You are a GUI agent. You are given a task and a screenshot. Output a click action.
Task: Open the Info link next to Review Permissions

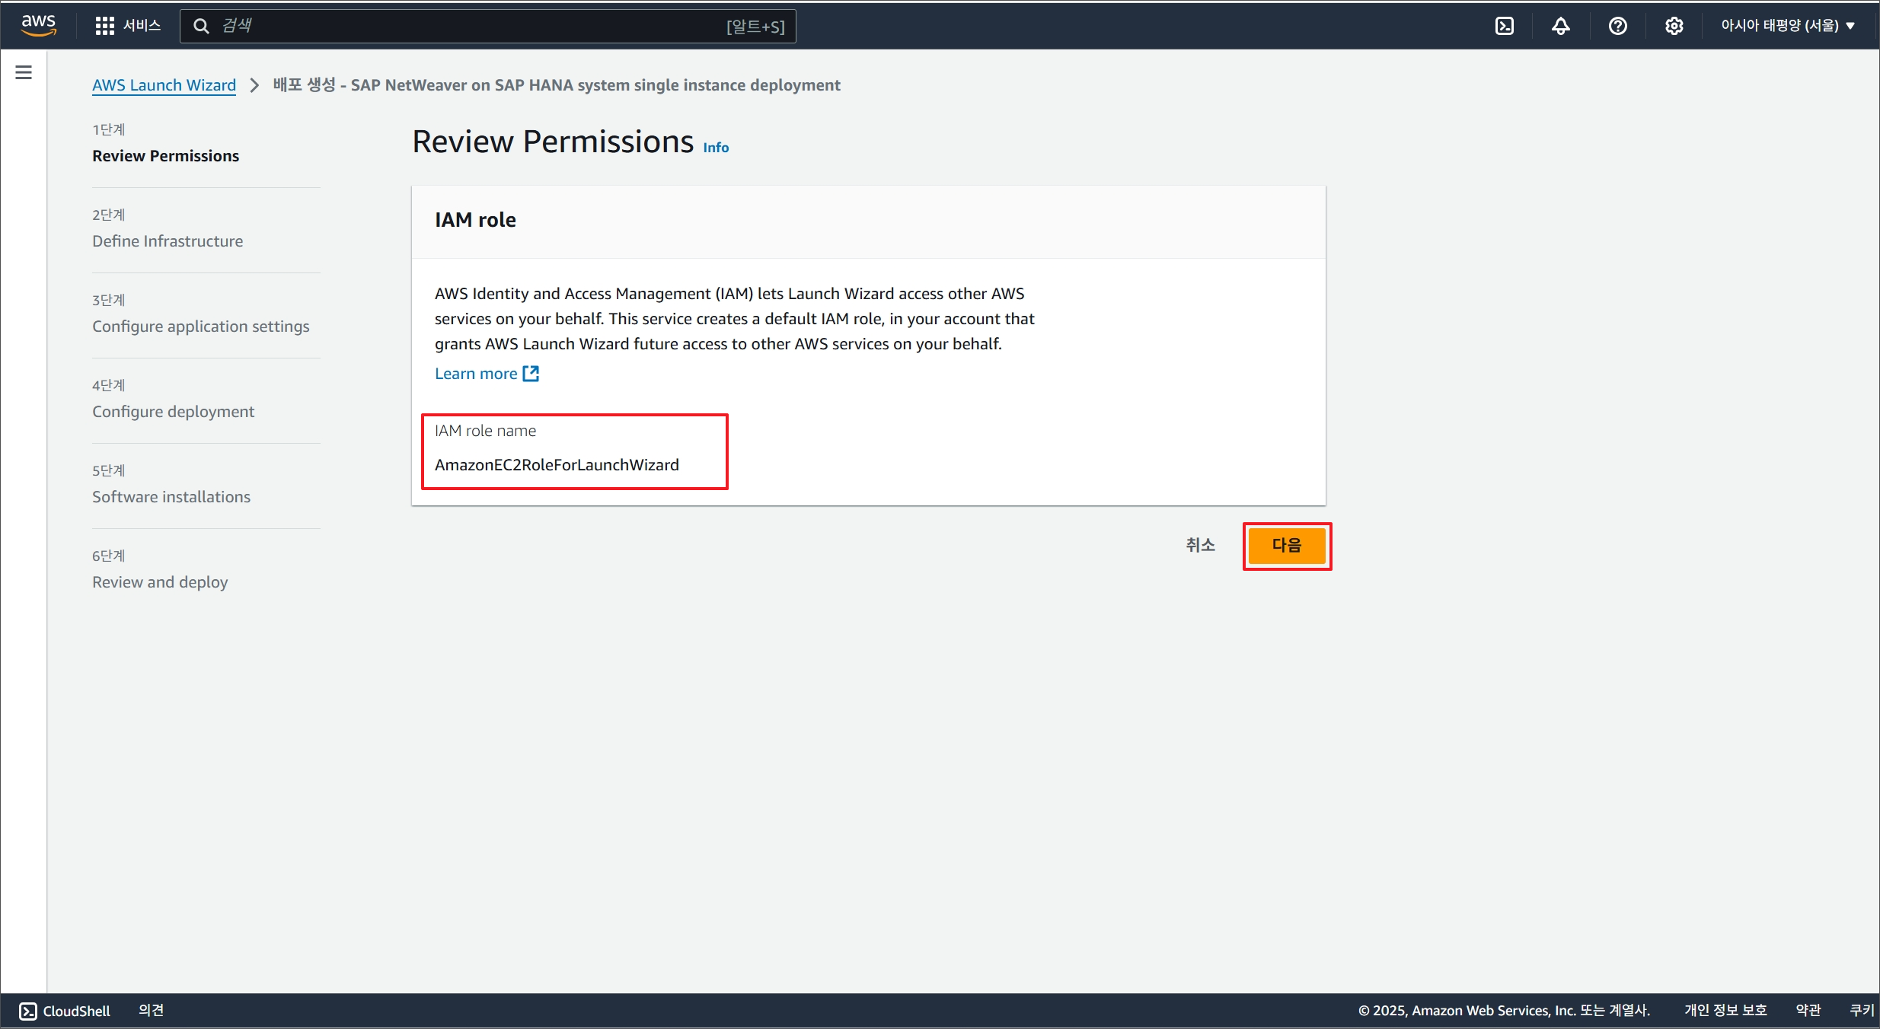click(x=716, y=148)
